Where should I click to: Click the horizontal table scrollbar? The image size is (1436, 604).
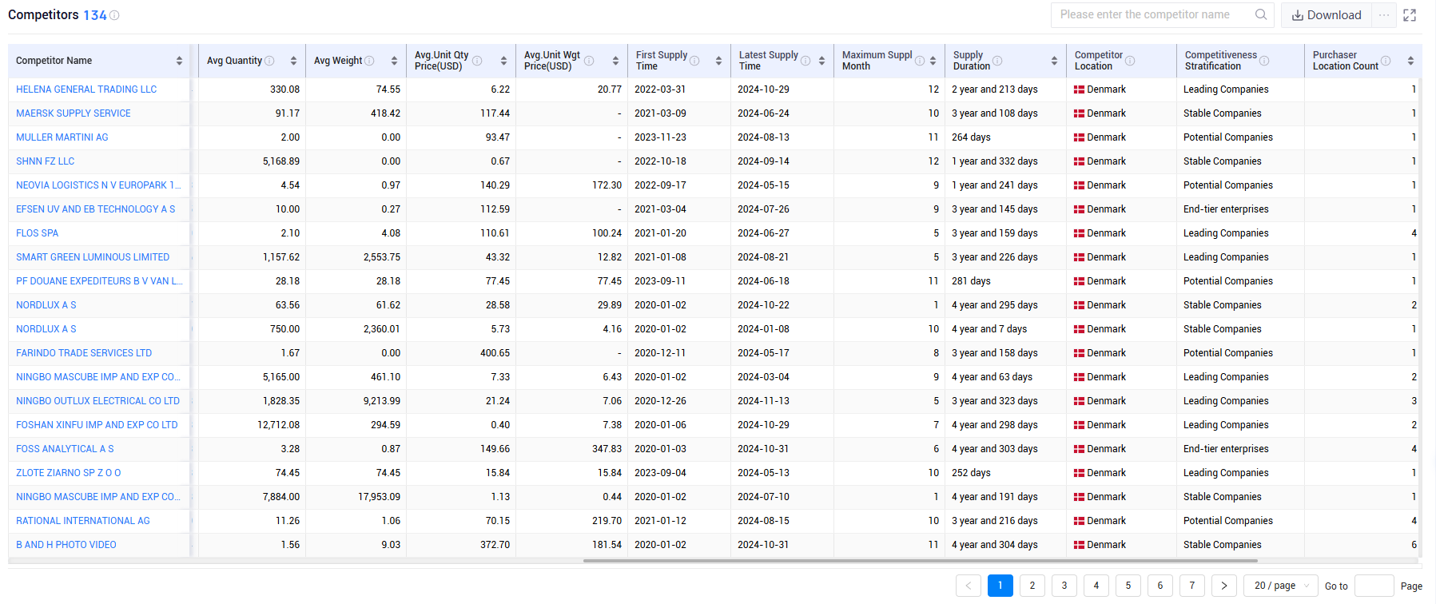[920, 561]
